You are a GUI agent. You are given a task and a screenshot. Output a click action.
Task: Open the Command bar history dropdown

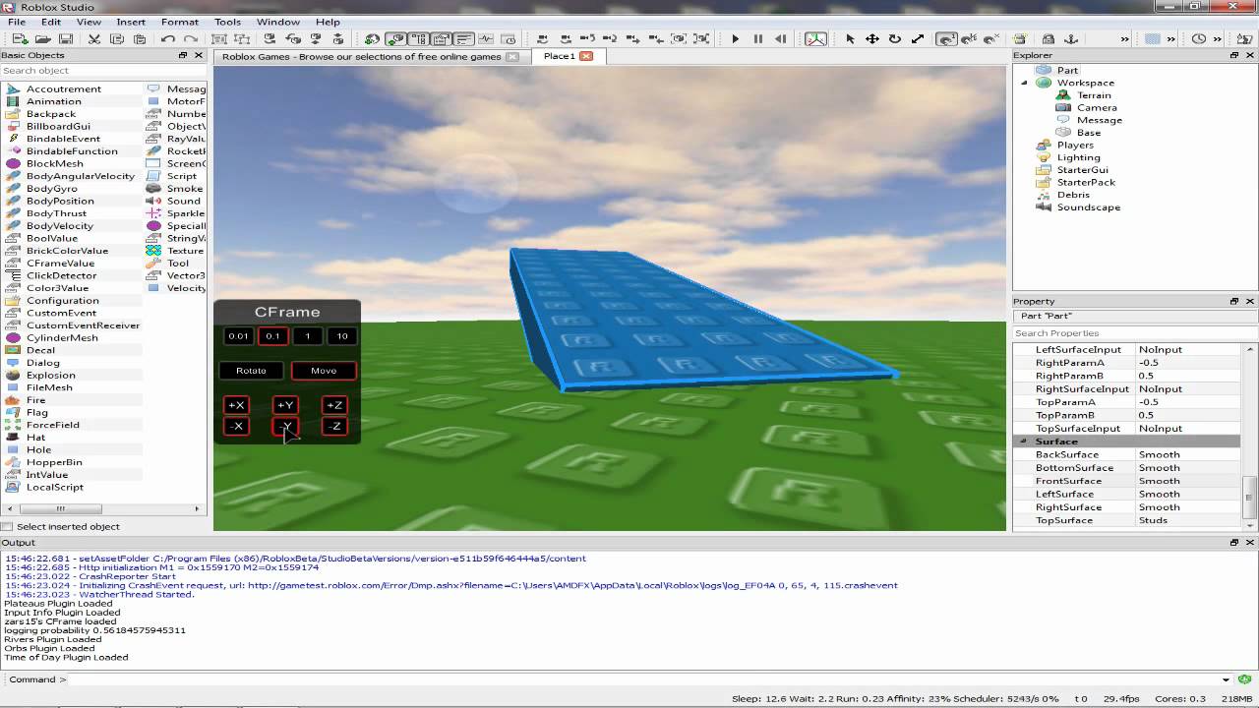pos(1226,679)
